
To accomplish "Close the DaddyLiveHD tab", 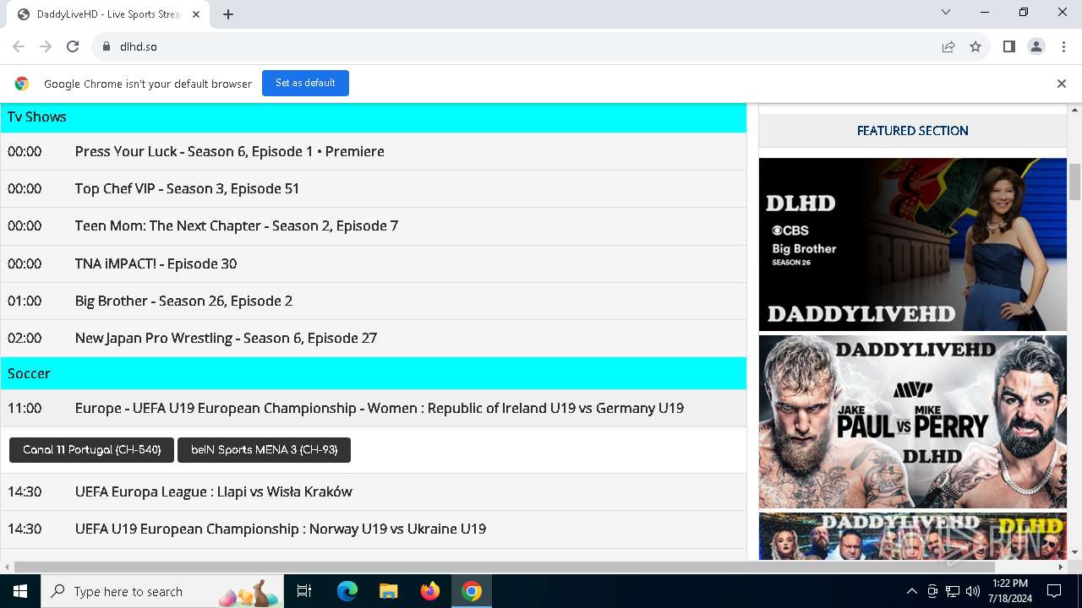I will pos(195,14).
